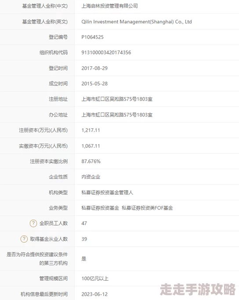Click the label 业务类型
Screen dimensions: 239x300
[x=58, y=208]
